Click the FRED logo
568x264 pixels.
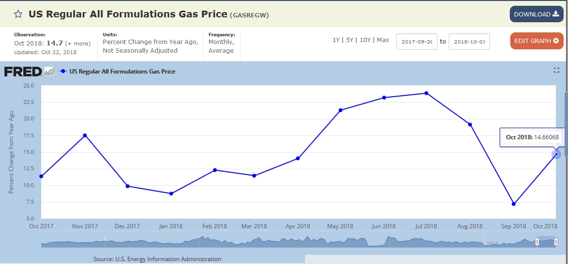(23, 72)
